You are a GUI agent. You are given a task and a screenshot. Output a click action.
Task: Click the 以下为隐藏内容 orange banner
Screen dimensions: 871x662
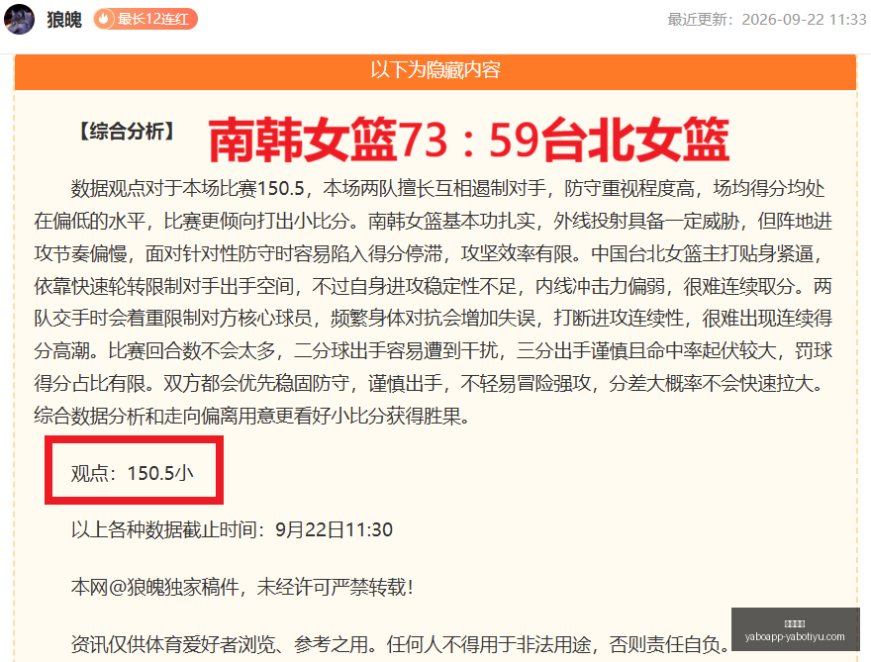(x=435, y=71)
